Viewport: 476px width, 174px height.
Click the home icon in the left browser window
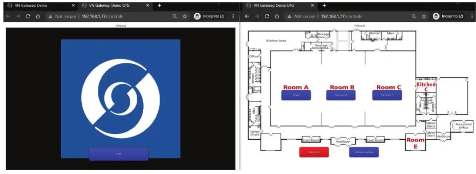coord(38,17)
